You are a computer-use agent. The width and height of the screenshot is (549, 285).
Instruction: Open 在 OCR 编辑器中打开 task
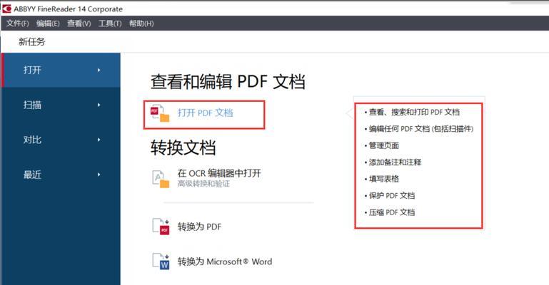click(x=219, y=173)
